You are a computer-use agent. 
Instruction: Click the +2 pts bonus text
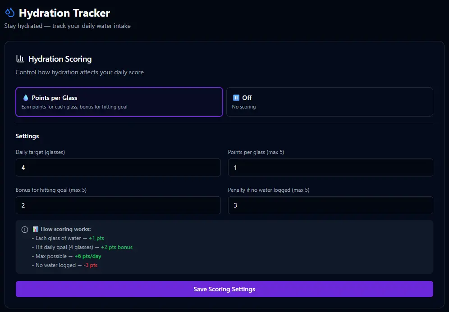point(117,247)
